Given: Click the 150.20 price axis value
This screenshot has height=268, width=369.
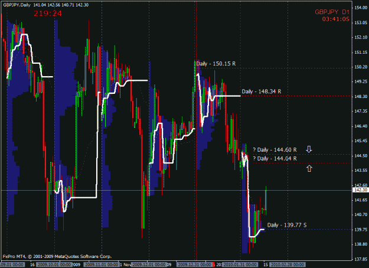Looking at the screenshot, I should tap(361, 67).
